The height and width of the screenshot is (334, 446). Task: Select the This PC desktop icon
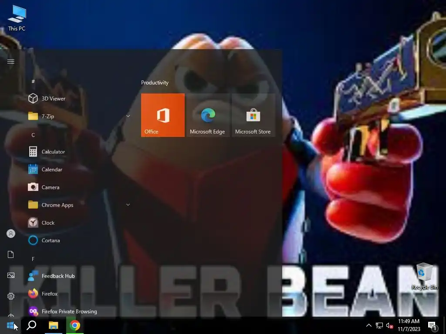[17, 18]
